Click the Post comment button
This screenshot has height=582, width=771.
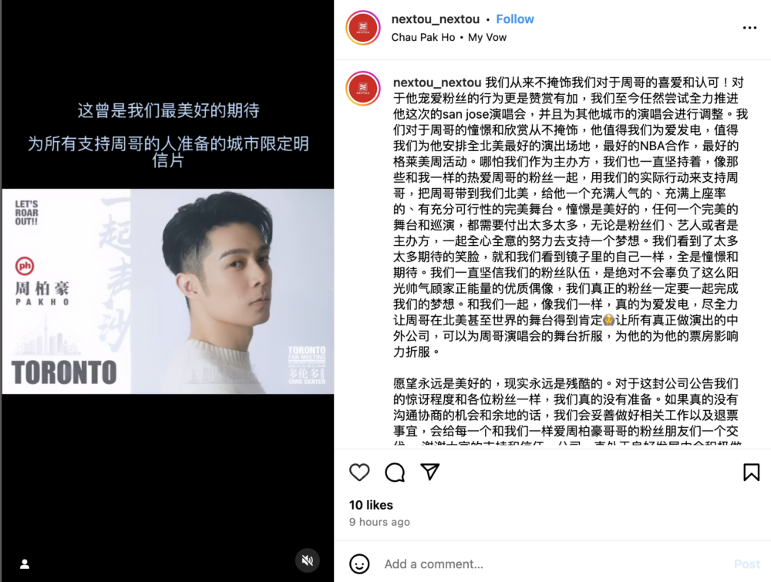coord(747,563)
